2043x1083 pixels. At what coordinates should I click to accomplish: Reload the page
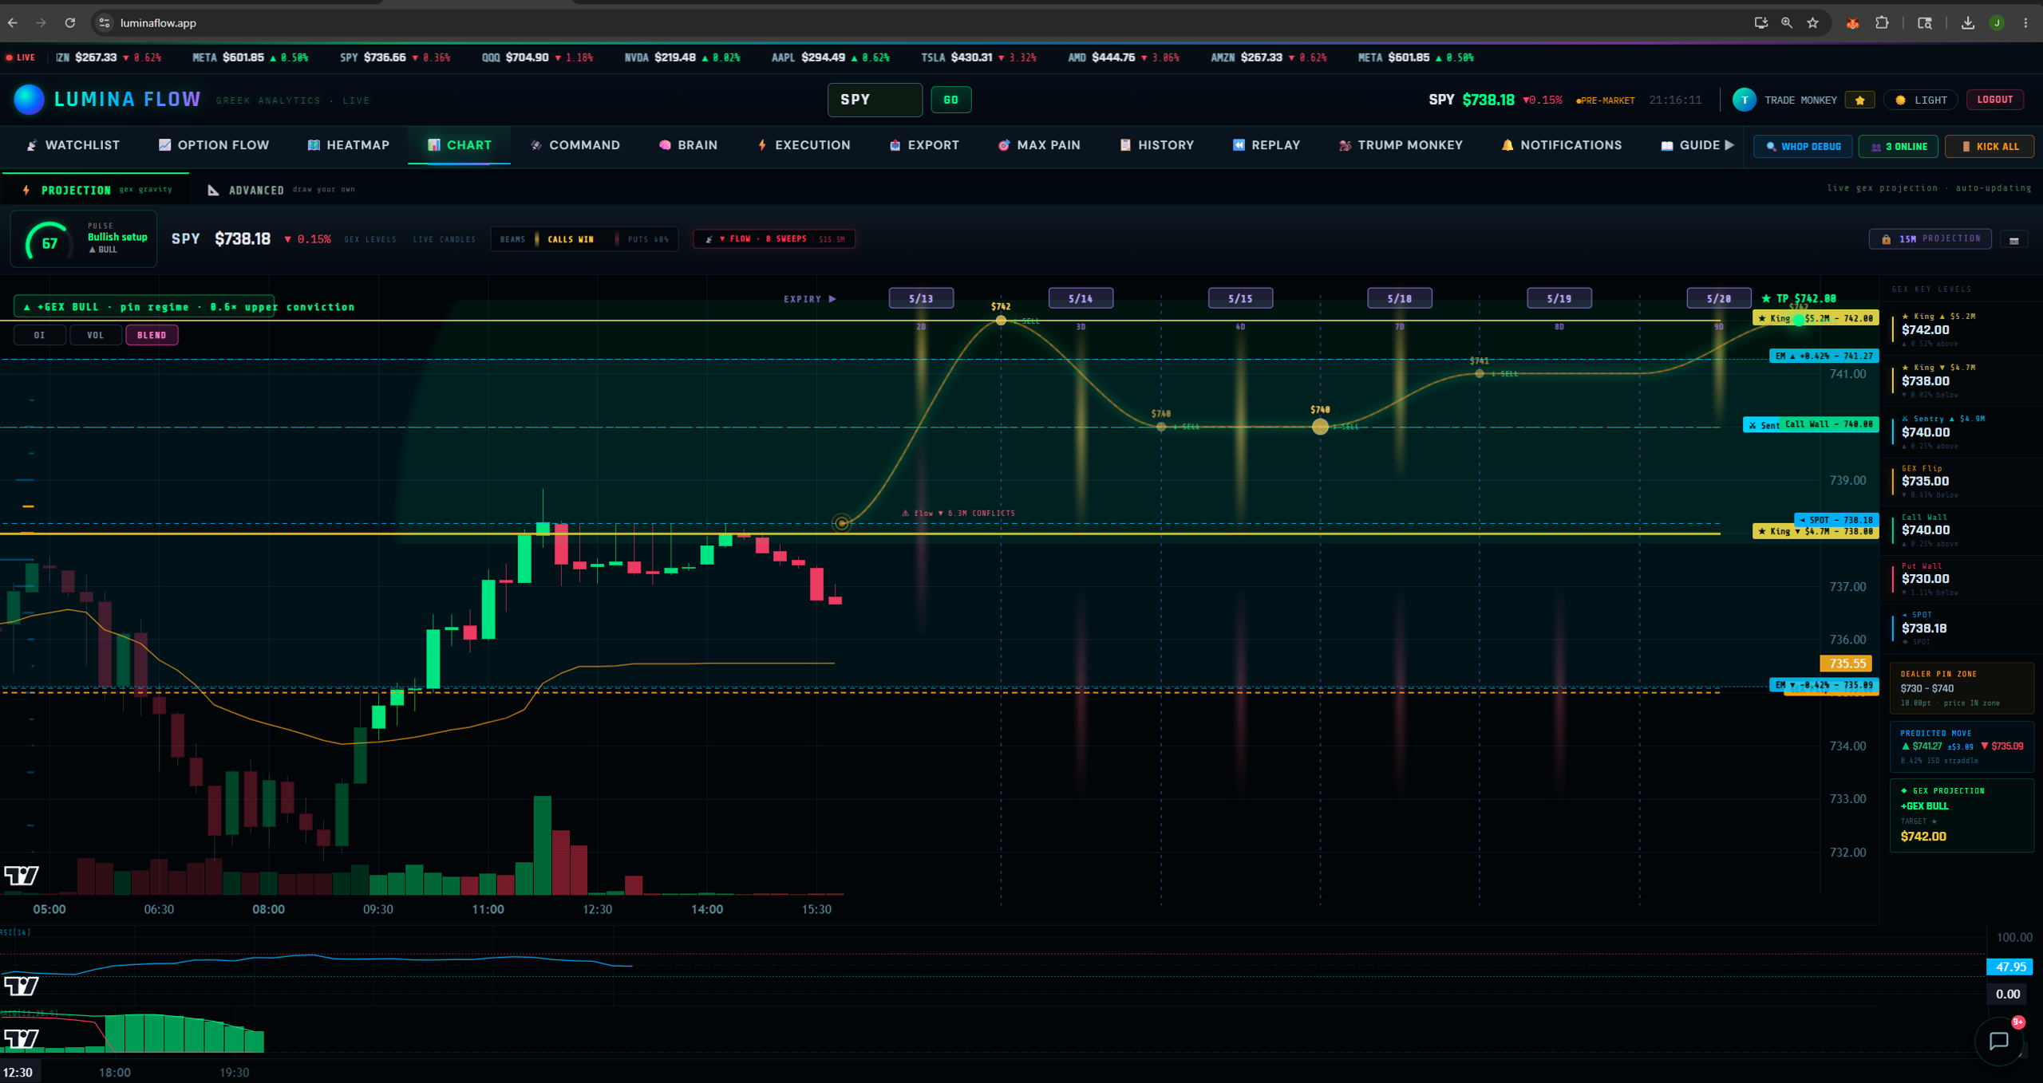pos(70,23)
